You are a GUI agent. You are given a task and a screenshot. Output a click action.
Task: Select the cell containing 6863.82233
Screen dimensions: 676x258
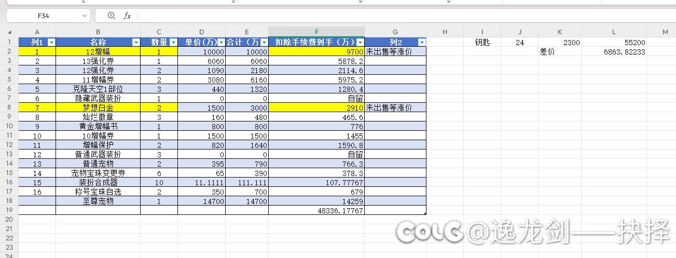click(614, 51)
